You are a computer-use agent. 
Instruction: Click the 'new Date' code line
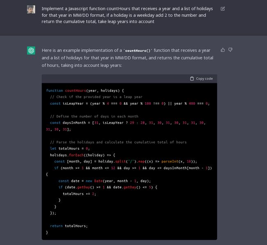tap(104, 181)
